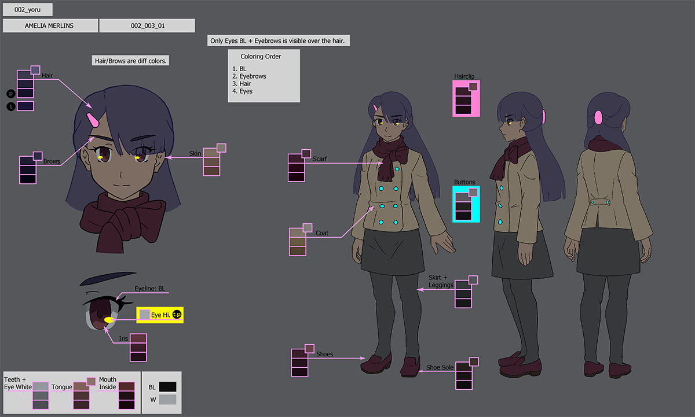Click the small highlight square atop Hair swatches

[x=35, y=70]
